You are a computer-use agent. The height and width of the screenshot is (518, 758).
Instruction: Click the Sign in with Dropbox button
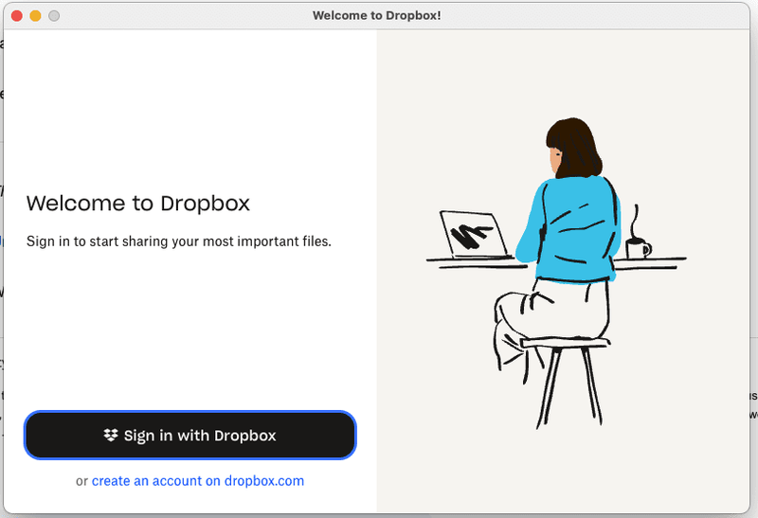pyautogui.click(x=190, y=436)
